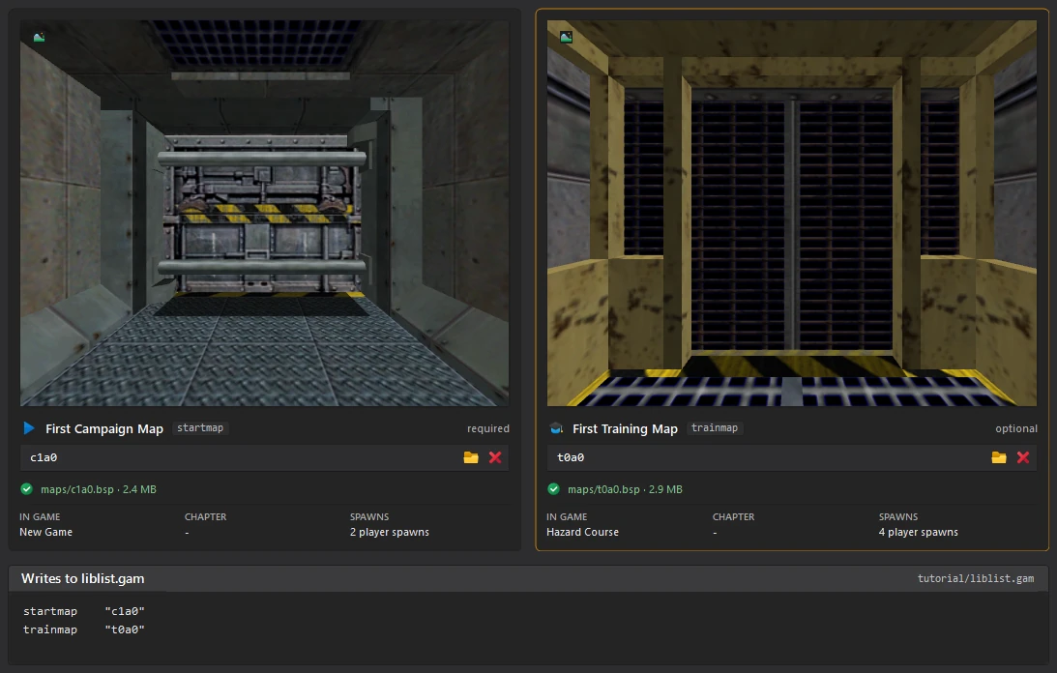Select the First Training Map preview image
This screenshot has width=1057, height=673.
click(792, 213)
